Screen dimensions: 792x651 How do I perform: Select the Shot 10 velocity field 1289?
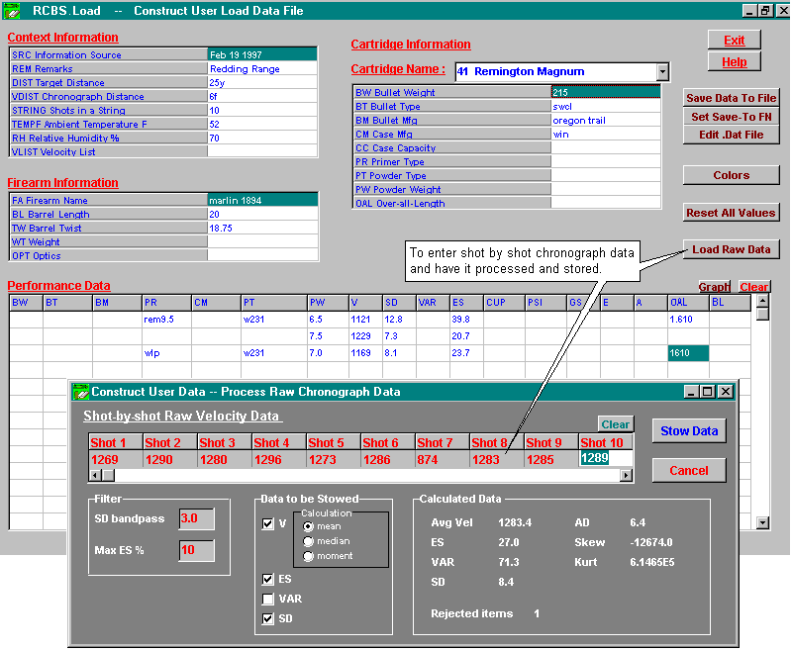click(605, 458)
